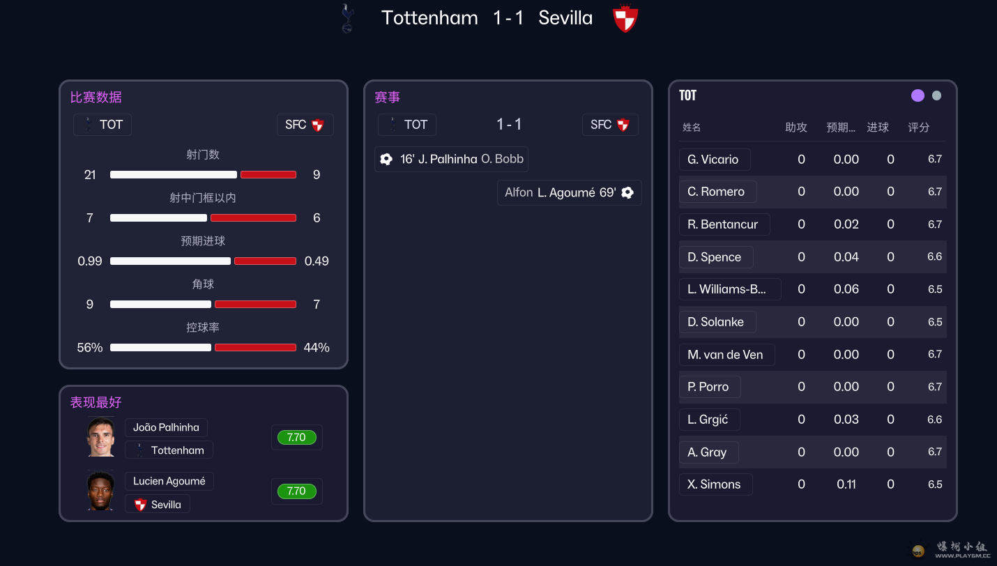Viewport: 997px width, 566px height.
Task: Click the goal ball icon beside L. Agoumé
Action: tap(627, 192)
